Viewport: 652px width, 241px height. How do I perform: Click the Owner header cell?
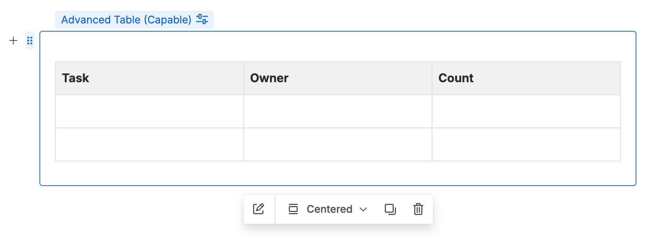tap(338, 78)
